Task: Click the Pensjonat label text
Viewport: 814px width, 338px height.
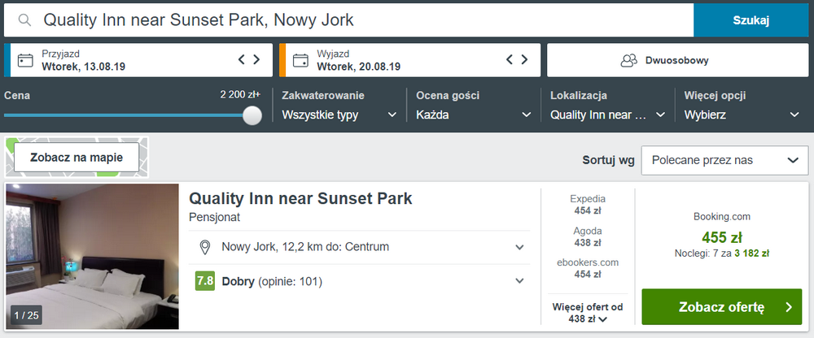Action: pyautogui.click(x=214, y=217)
